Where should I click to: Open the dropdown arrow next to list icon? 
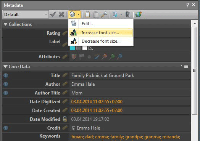click(x=121, y=14)
